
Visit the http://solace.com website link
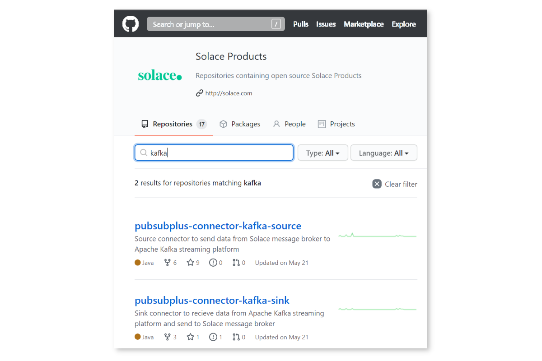[229, 93]
